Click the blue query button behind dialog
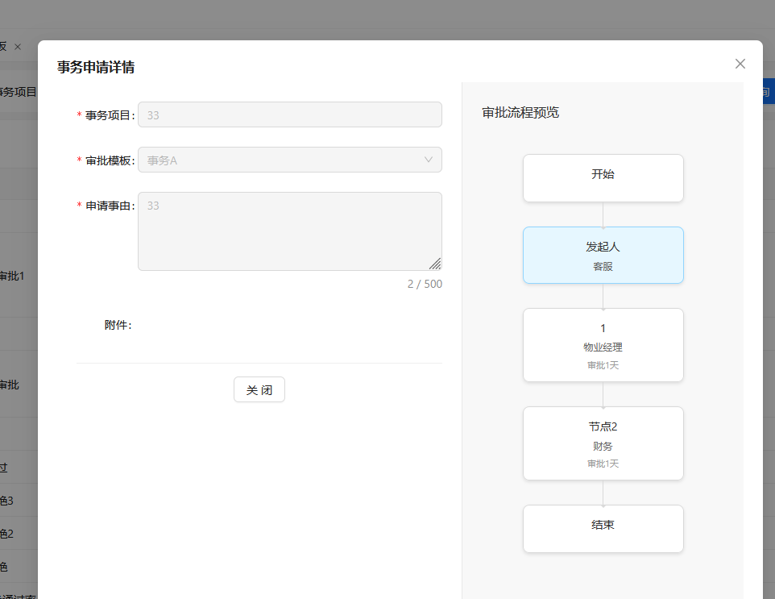This screenshot has height=599, width=775. 767,92
